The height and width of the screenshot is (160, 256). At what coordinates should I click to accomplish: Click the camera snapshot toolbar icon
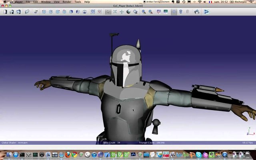pyautogui.click(x=196, y=12)
